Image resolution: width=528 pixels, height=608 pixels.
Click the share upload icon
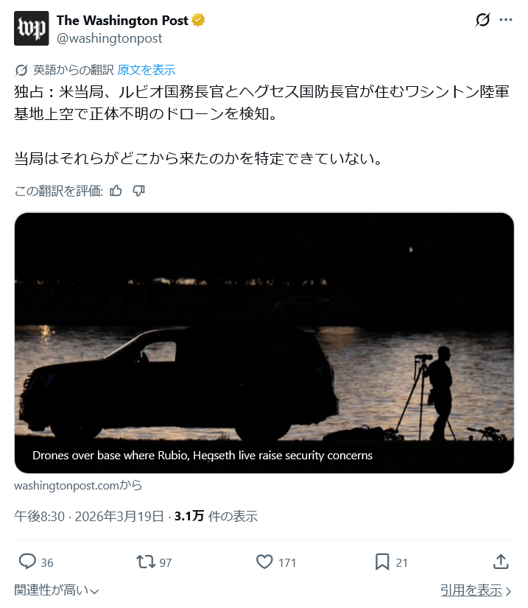pyautogui.click(x=501, y=562)
